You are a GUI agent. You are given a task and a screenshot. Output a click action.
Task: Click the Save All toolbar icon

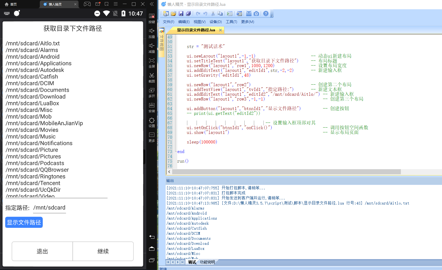(x=188, y=14)
